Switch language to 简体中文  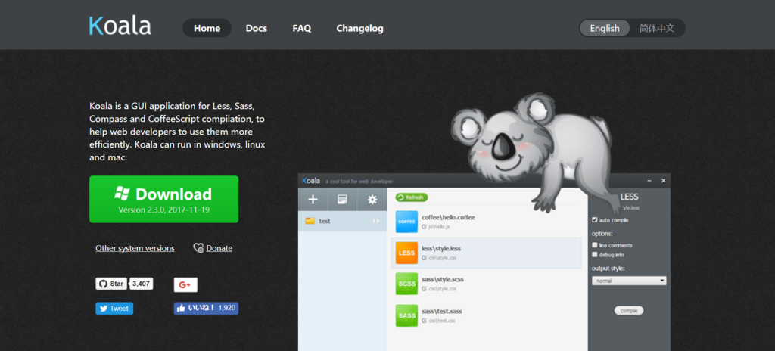(657, 28)
